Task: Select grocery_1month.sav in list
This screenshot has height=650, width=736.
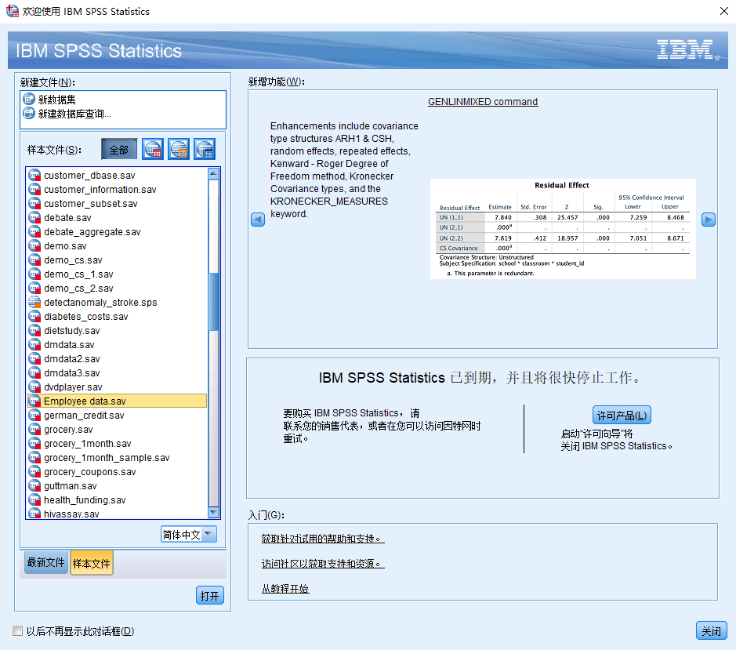Action: pyautogui.click(x=118, y=443)
